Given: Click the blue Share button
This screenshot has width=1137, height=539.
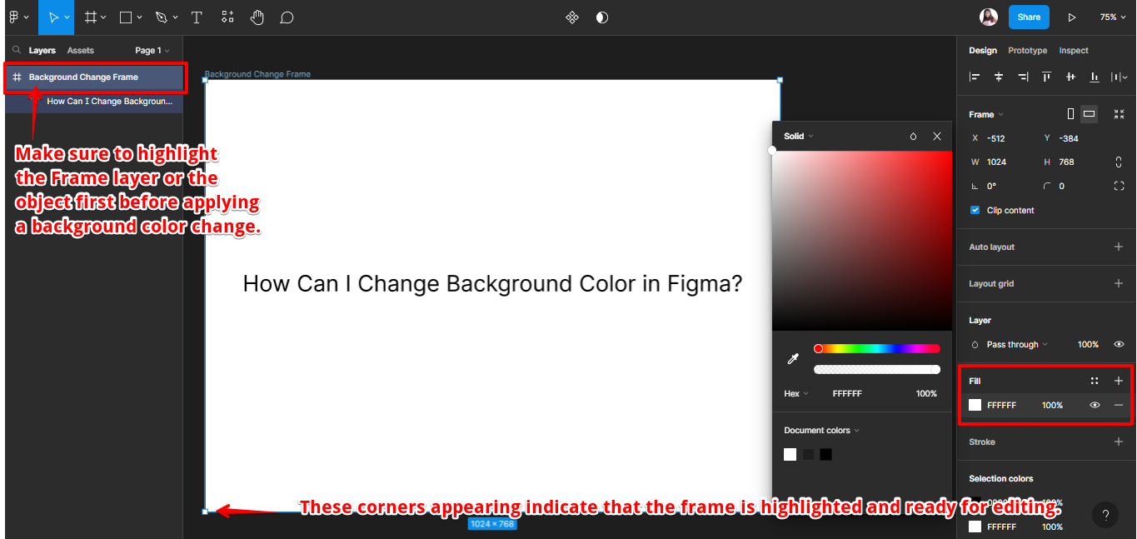Looking at the screenshot, I should coord(1029,17).
